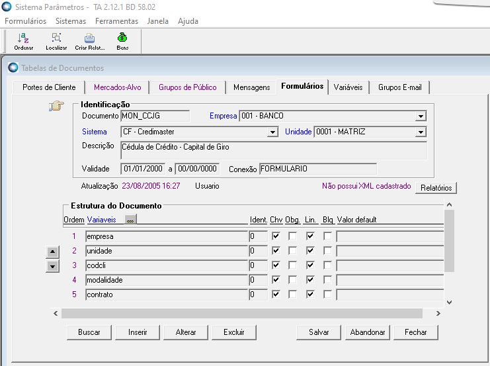Screen dimensions: 490x366
Task: Expand the Unidade dropdown showing 0001 - MATRIZ
Action: tap(421, 132)
